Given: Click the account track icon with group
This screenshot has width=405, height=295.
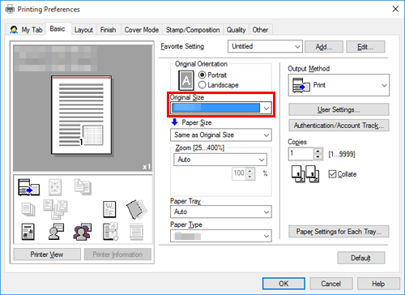Looking at the screenshot, I should click(83, 232).
